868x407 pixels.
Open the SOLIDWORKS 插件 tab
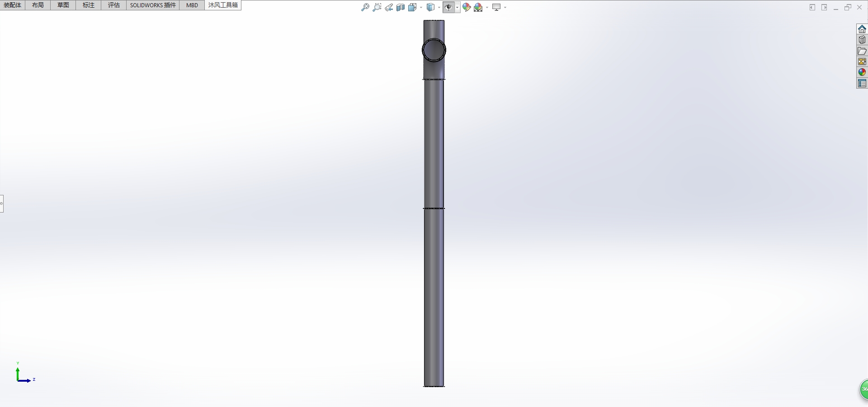tap(153, 5)
